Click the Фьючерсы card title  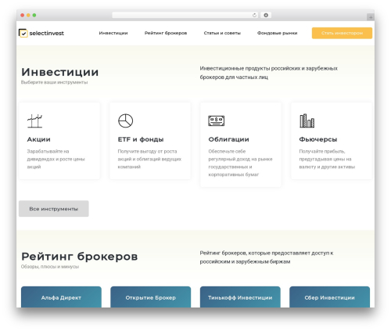click(318, 139)
